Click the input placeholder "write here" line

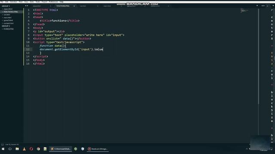pos(79,35)
